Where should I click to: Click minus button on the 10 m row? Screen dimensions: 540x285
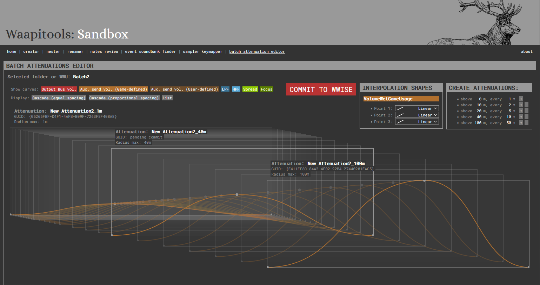526,105
